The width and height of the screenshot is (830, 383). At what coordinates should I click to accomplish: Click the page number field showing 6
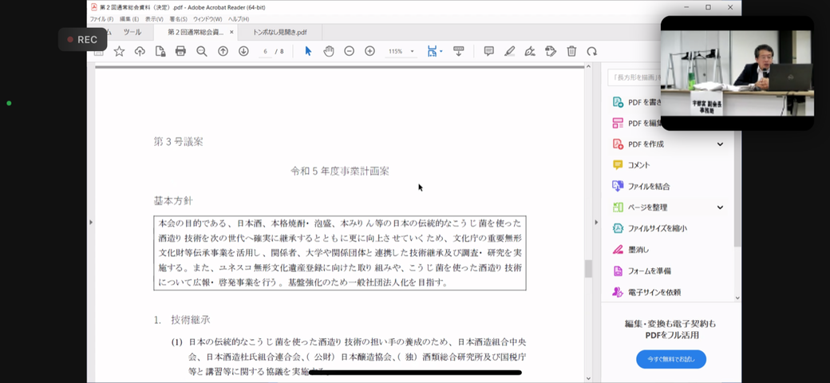point(265,51)
